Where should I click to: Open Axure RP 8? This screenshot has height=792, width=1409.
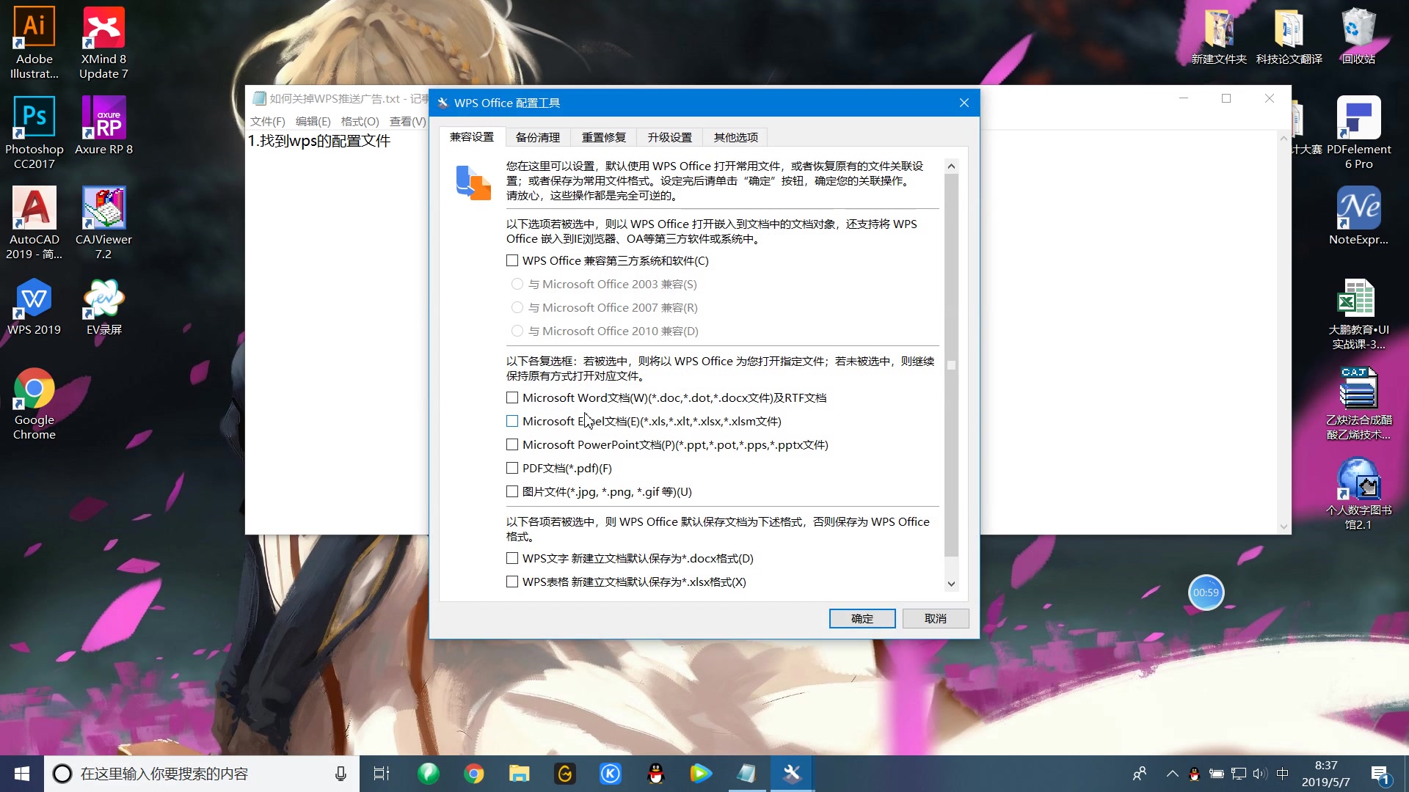[x=103, y=117]
